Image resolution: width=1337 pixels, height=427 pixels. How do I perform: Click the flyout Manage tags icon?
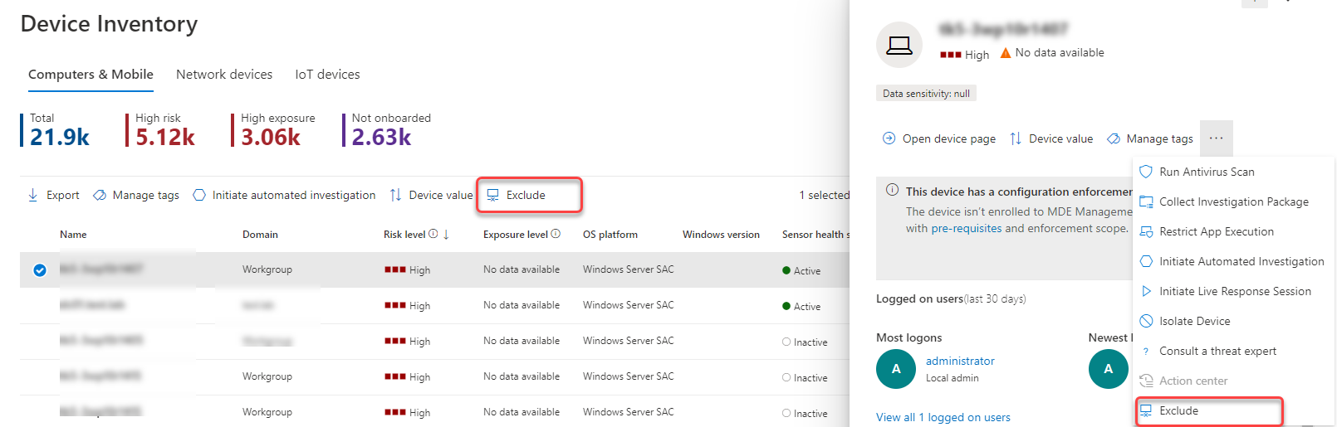tap(1114, 138)
